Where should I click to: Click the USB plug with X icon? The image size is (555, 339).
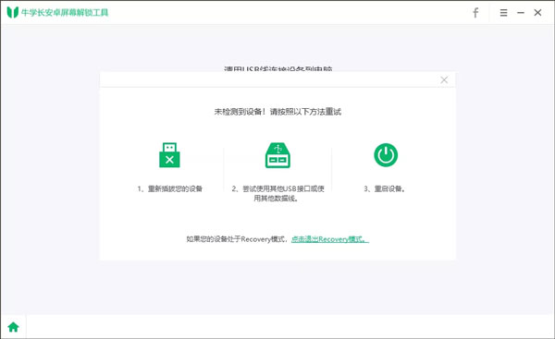(169, 155)
